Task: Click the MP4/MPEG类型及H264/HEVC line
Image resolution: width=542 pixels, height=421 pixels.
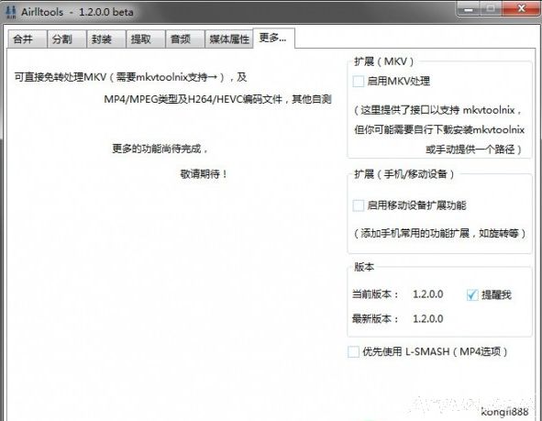Action: pyautogui.click(x=217, y=100)
